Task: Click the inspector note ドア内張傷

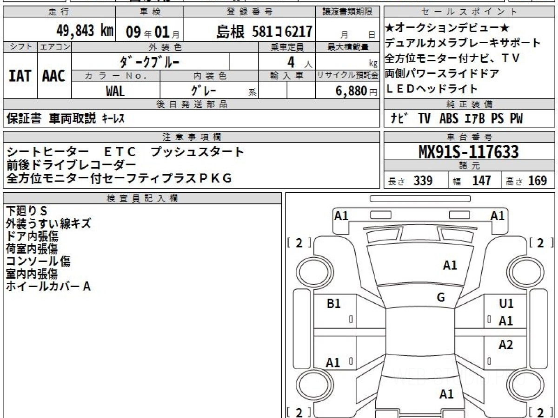Action: coord(32,236)
